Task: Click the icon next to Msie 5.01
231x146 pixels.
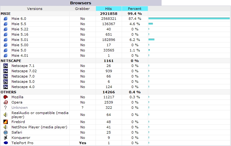Action: point(6,40)
